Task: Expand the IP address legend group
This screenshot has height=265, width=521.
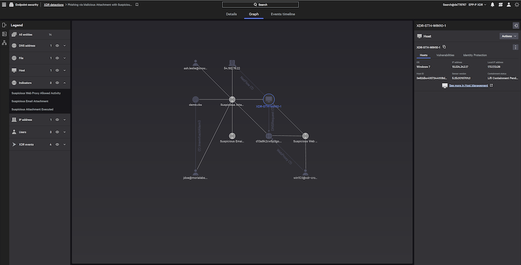Action: click(x=65, y=120)
